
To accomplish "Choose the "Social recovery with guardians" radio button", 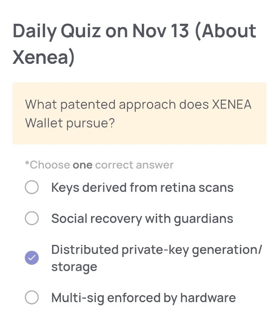I will (32, 218).
